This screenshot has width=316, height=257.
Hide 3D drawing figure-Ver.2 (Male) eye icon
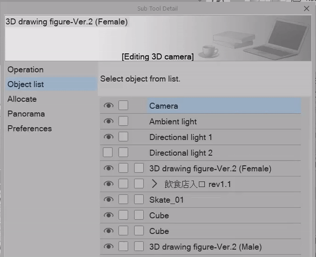108,246
